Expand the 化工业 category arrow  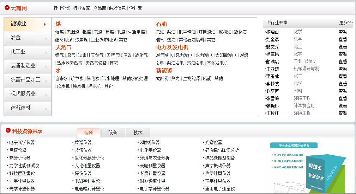[46, 52]
